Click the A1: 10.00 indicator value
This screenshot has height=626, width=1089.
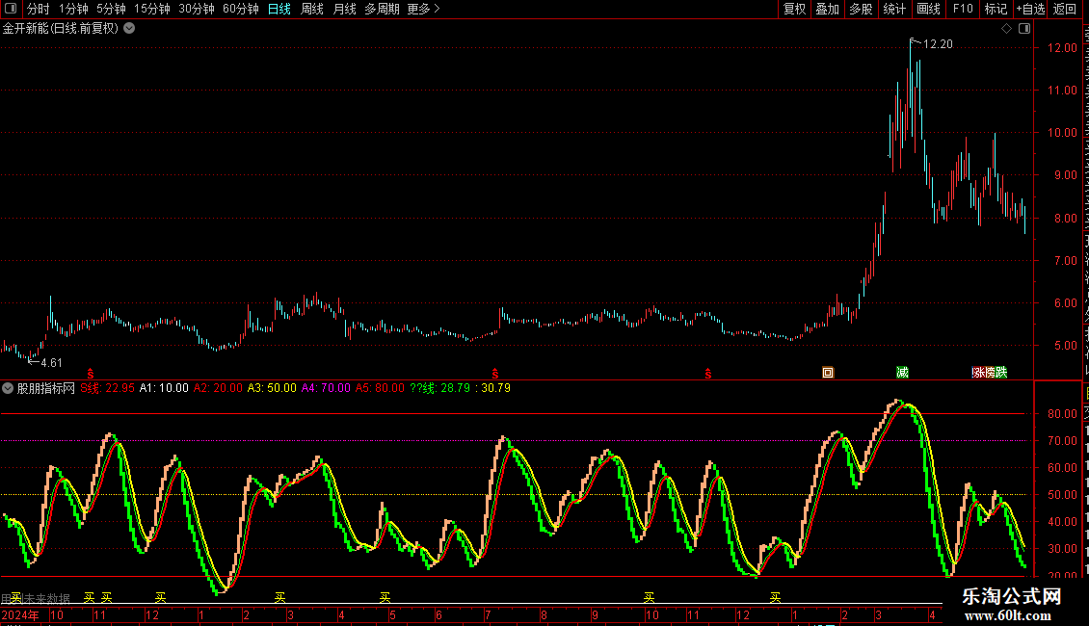click(x=164, y=388)
